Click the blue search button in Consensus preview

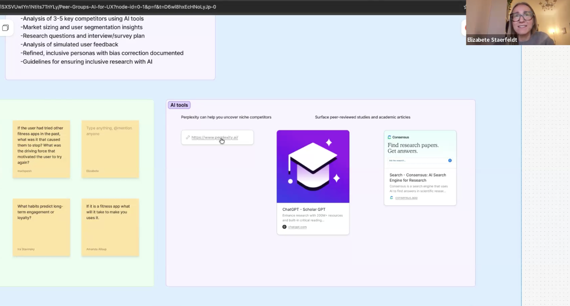coord(450,161)
